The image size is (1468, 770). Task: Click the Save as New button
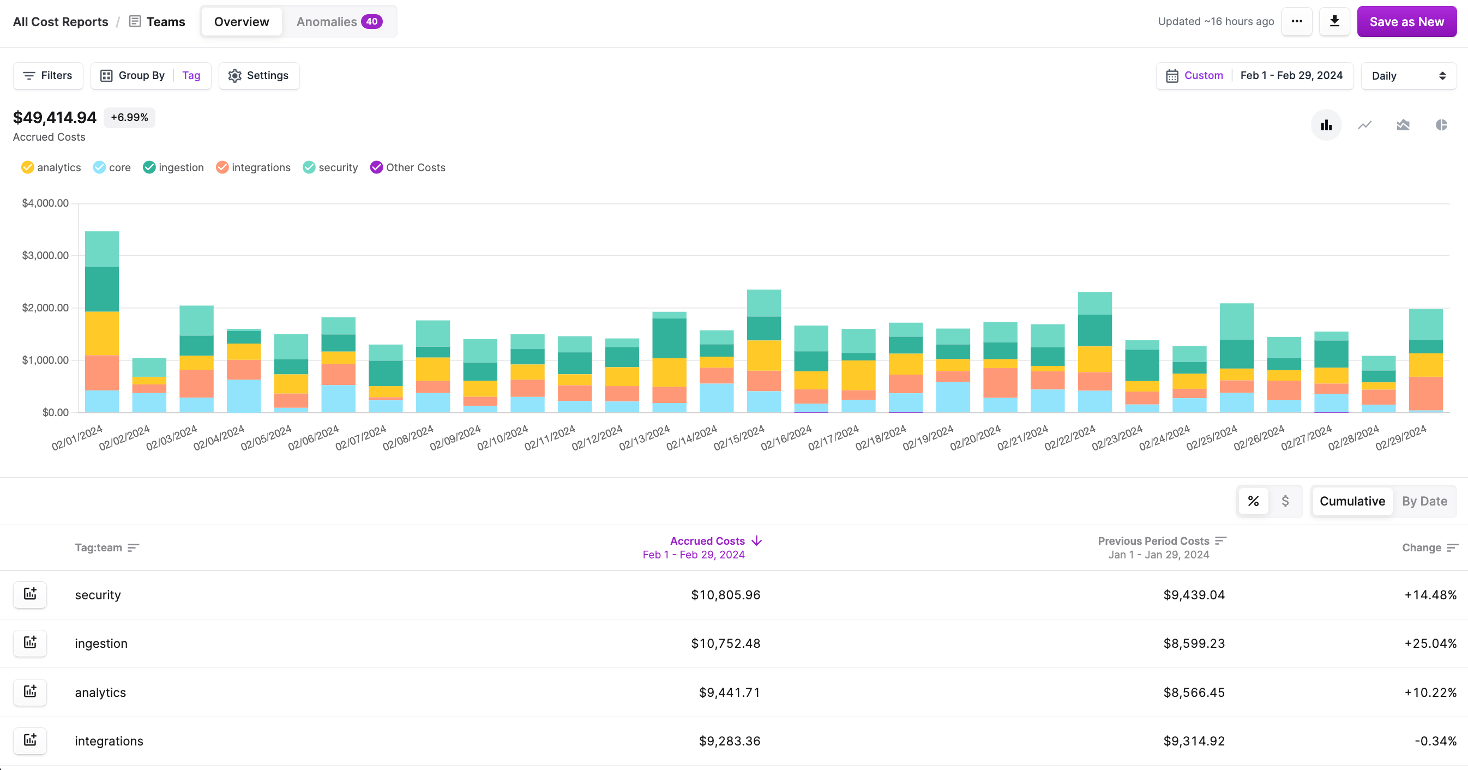(x=1406, y=21)
